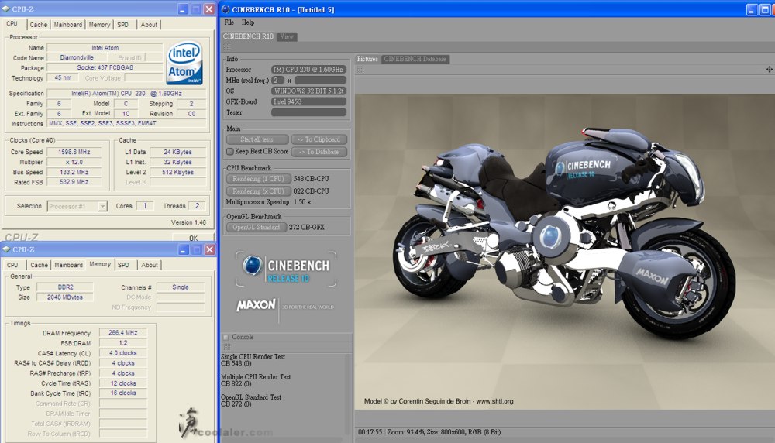Open the SPD tab in bottom CPU-Z window

[x=123, y=265]
